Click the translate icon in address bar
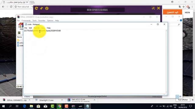Image resolution: width=195 pixels, height=109 pixels. (x=180, y=7)
